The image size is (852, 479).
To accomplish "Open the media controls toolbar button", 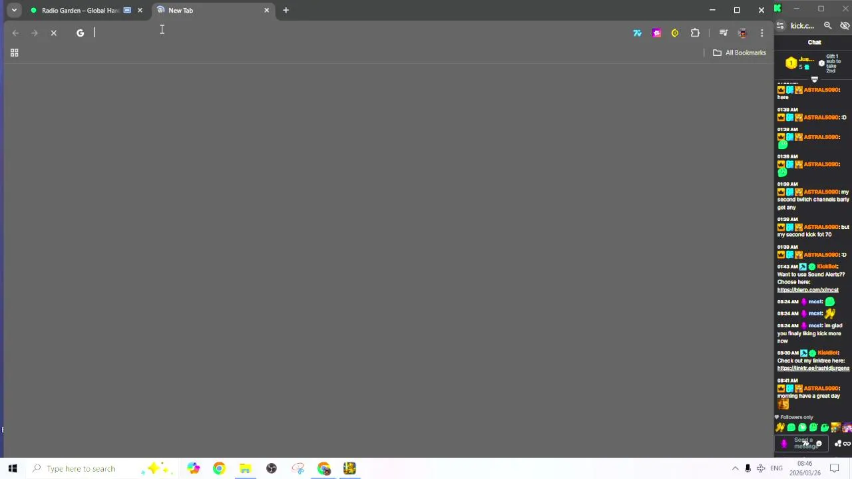I will [x=724, y=33].
